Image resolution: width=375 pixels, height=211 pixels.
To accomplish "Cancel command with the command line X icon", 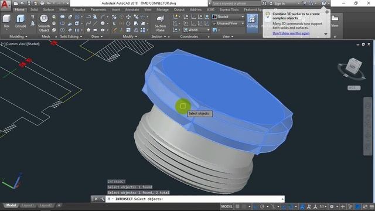I will click(96, 199).
